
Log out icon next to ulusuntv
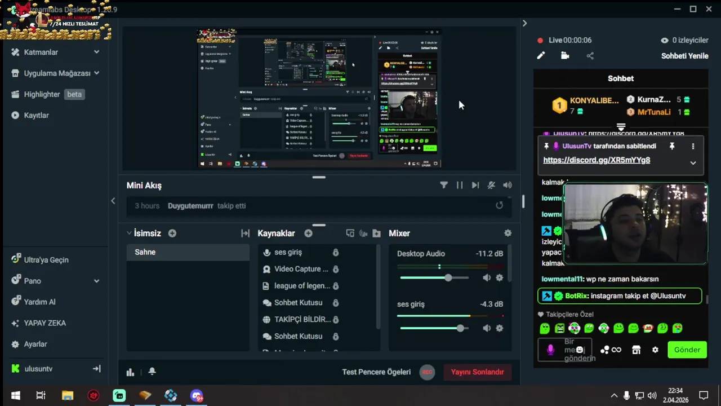point(96,369)
